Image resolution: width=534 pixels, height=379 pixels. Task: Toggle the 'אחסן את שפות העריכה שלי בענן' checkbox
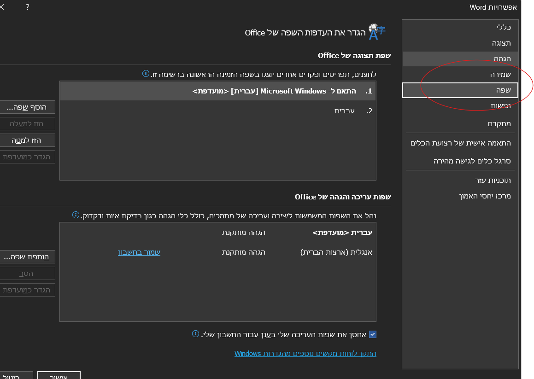coord(373,335)
